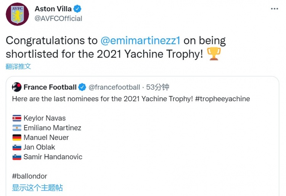
Task: Open the three-dot more options menu
Action: coord(274,9)
